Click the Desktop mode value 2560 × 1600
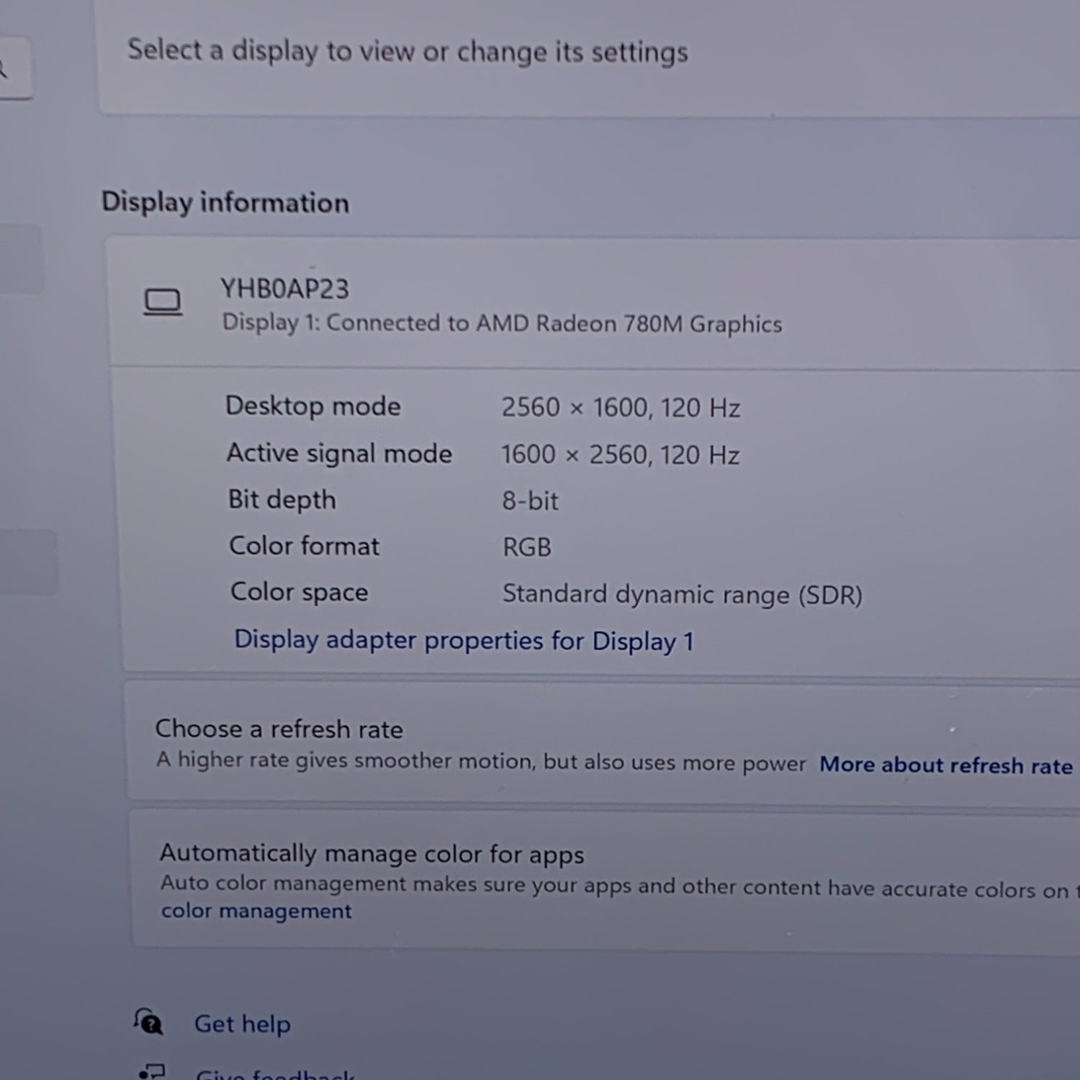The height and width of the screenshot is (1080, 1080). pyautogui.click(x=620, y=408)
